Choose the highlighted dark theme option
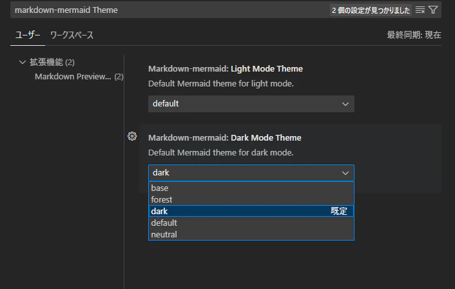The image size is (455, 289). point(251,211)
